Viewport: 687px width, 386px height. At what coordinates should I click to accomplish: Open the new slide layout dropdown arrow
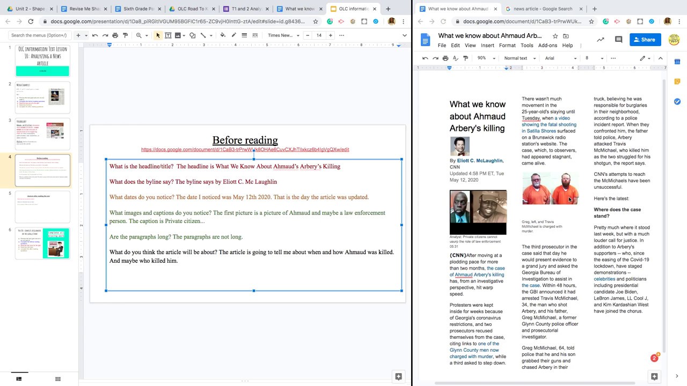point(86,35)
